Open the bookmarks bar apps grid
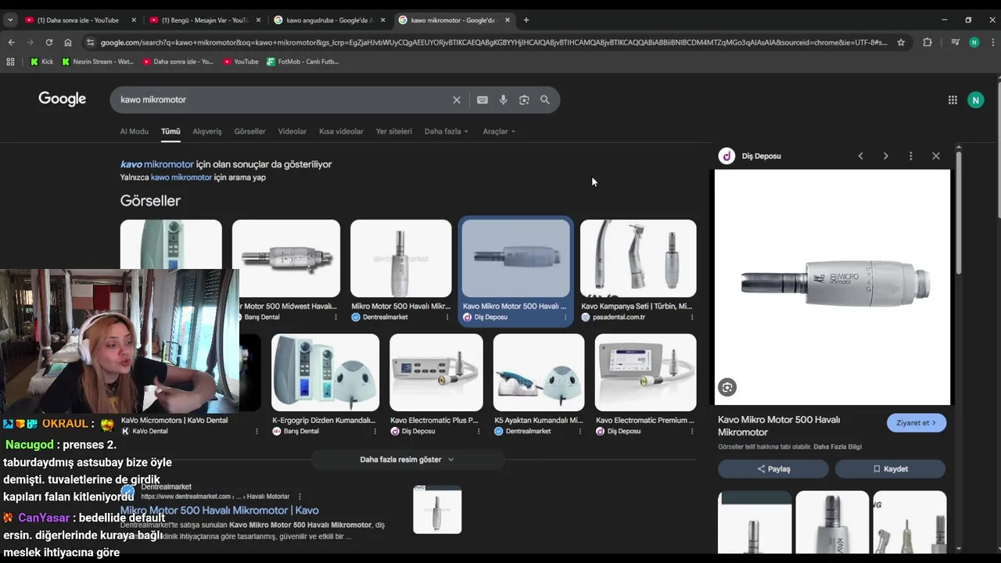 point(10,61)
